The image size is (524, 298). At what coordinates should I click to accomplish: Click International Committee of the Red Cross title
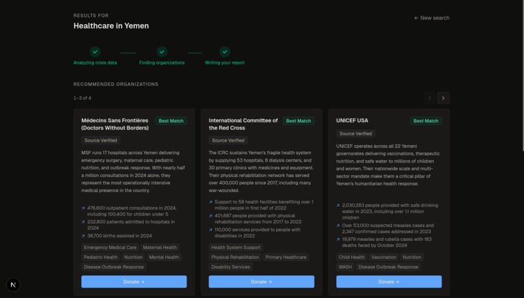243,124
